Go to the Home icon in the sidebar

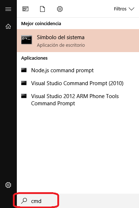(8, 26)
